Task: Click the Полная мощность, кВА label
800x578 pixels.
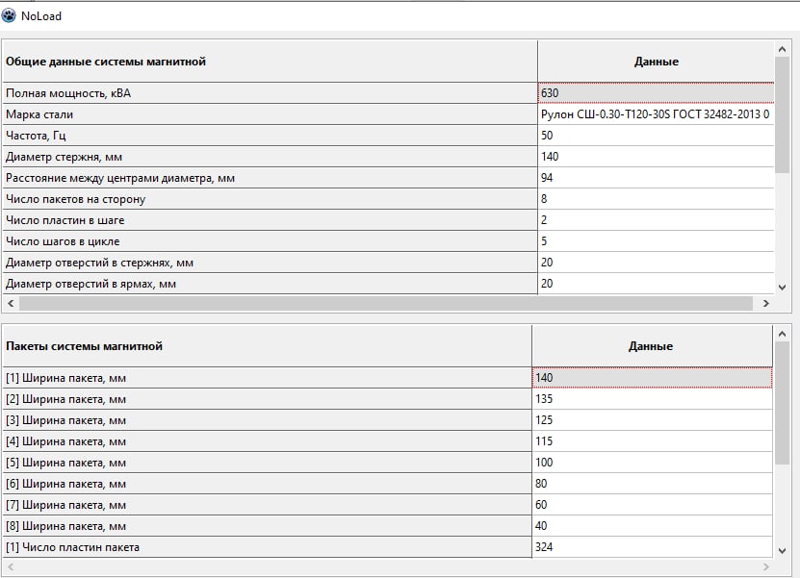Action: click(x=68, y=93)
